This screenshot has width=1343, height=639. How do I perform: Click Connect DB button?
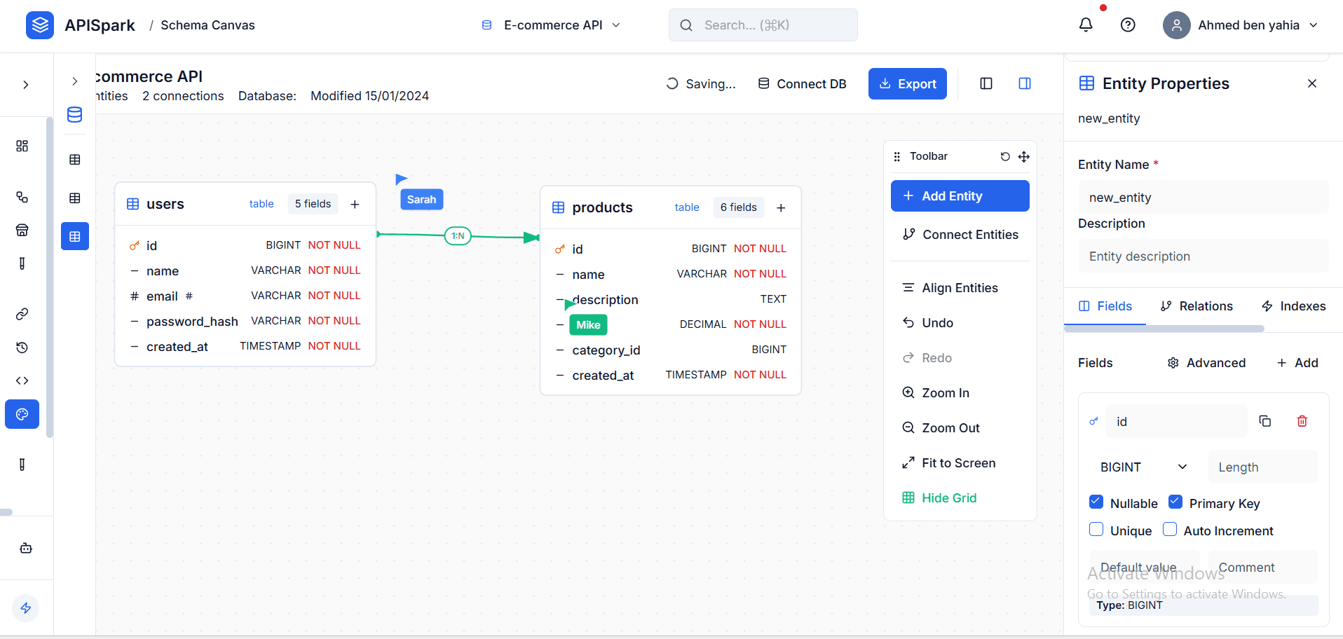tap(802, 84)
